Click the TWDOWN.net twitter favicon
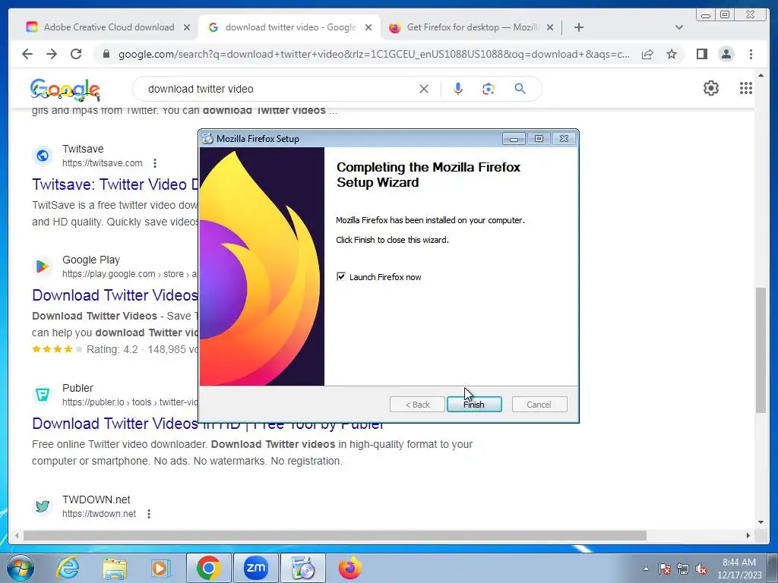The width and height of the screenshot is (778, 583). 43,506
